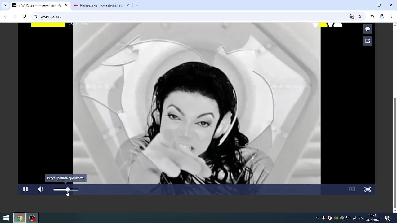Open the red round tray application icon
Screen dimensions: 397x223
click(330, 218)
